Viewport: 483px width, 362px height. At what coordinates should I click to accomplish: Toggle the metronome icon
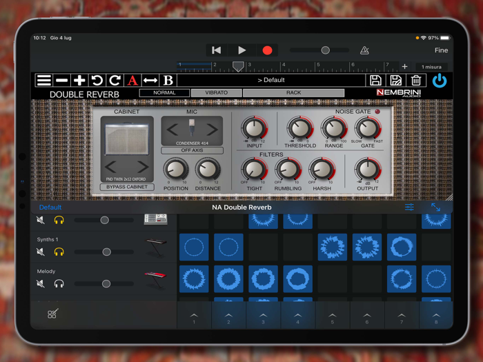(364, 50)
